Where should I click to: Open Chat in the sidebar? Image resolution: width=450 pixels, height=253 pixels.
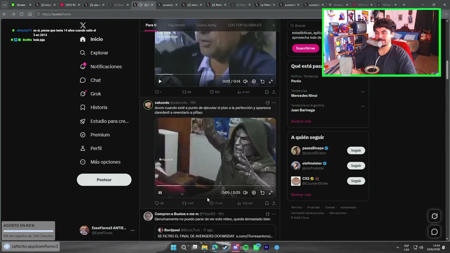(x=90, y=80)
